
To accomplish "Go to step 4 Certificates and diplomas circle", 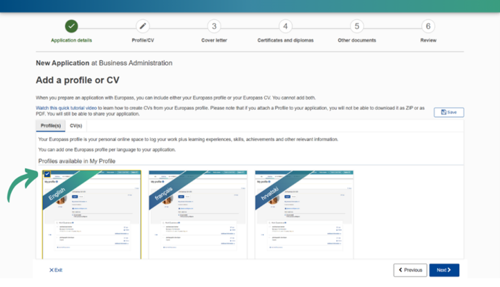I will (x=285, y=26).
